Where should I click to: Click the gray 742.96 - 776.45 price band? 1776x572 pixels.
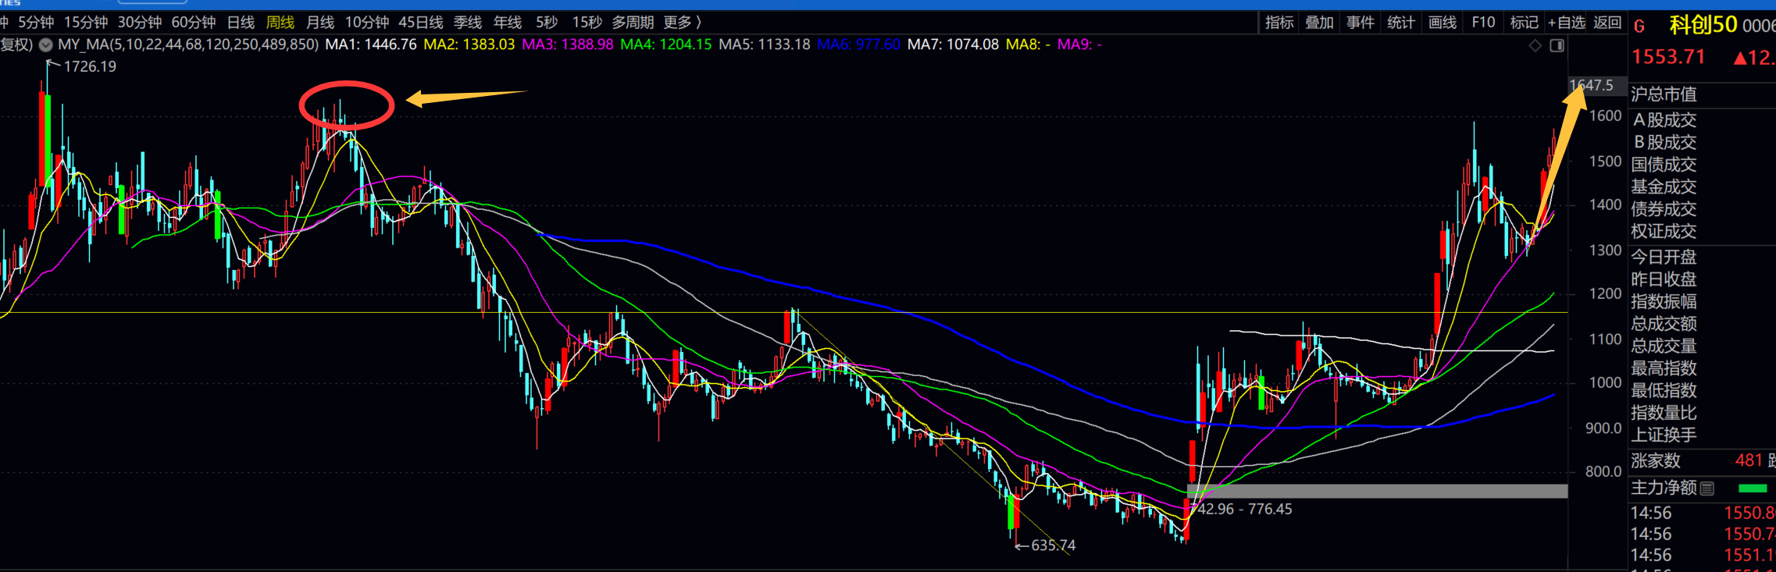[x=1376, y=491]
